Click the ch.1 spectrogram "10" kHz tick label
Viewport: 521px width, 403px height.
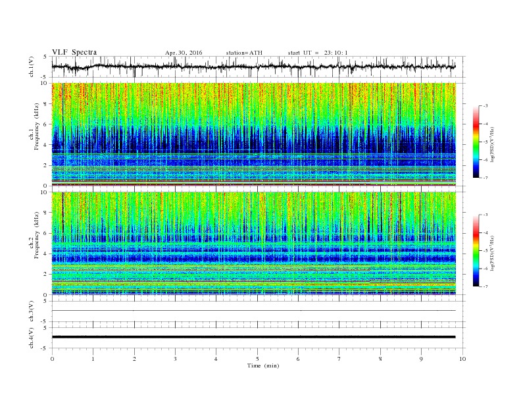[x=45, y=83]
